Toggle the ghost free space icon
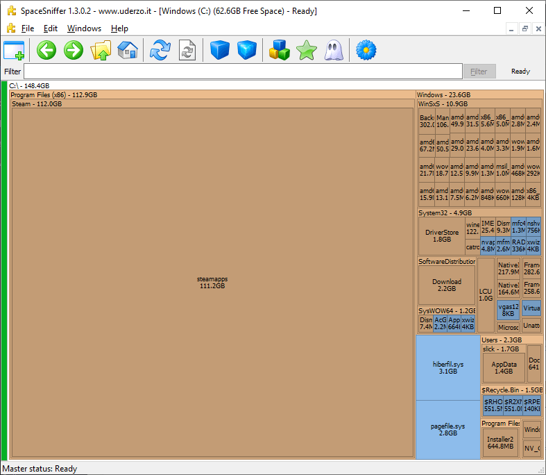 point(334,50)
